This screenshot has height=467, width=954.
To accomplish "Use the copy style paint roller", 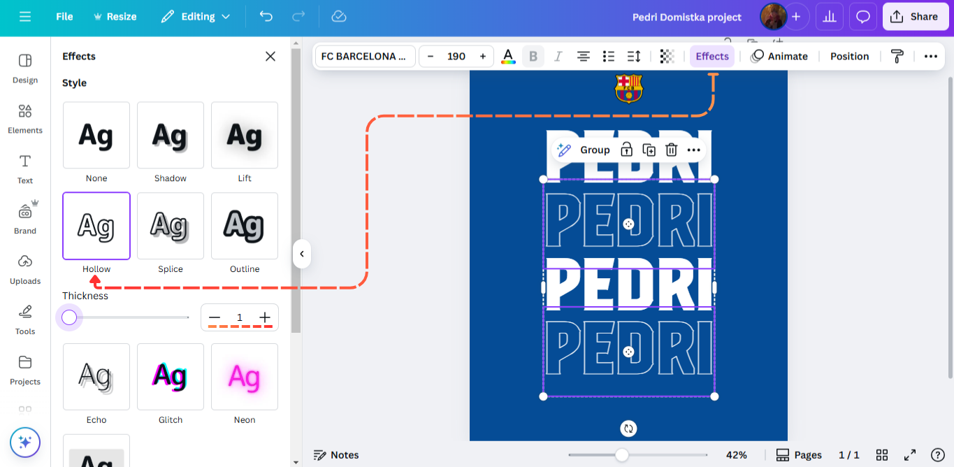I will click(897, 57).
